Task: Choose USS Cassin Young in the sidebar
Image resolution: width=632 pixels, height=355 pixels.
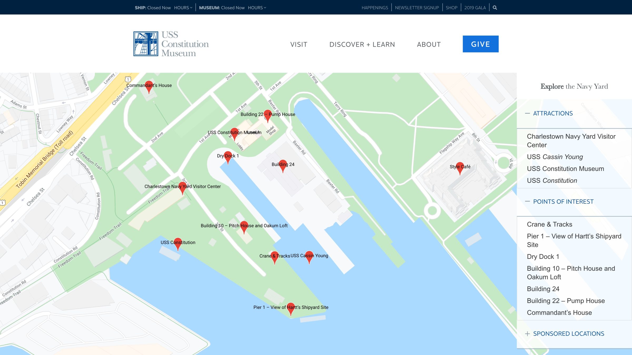Action: point(555,157)
